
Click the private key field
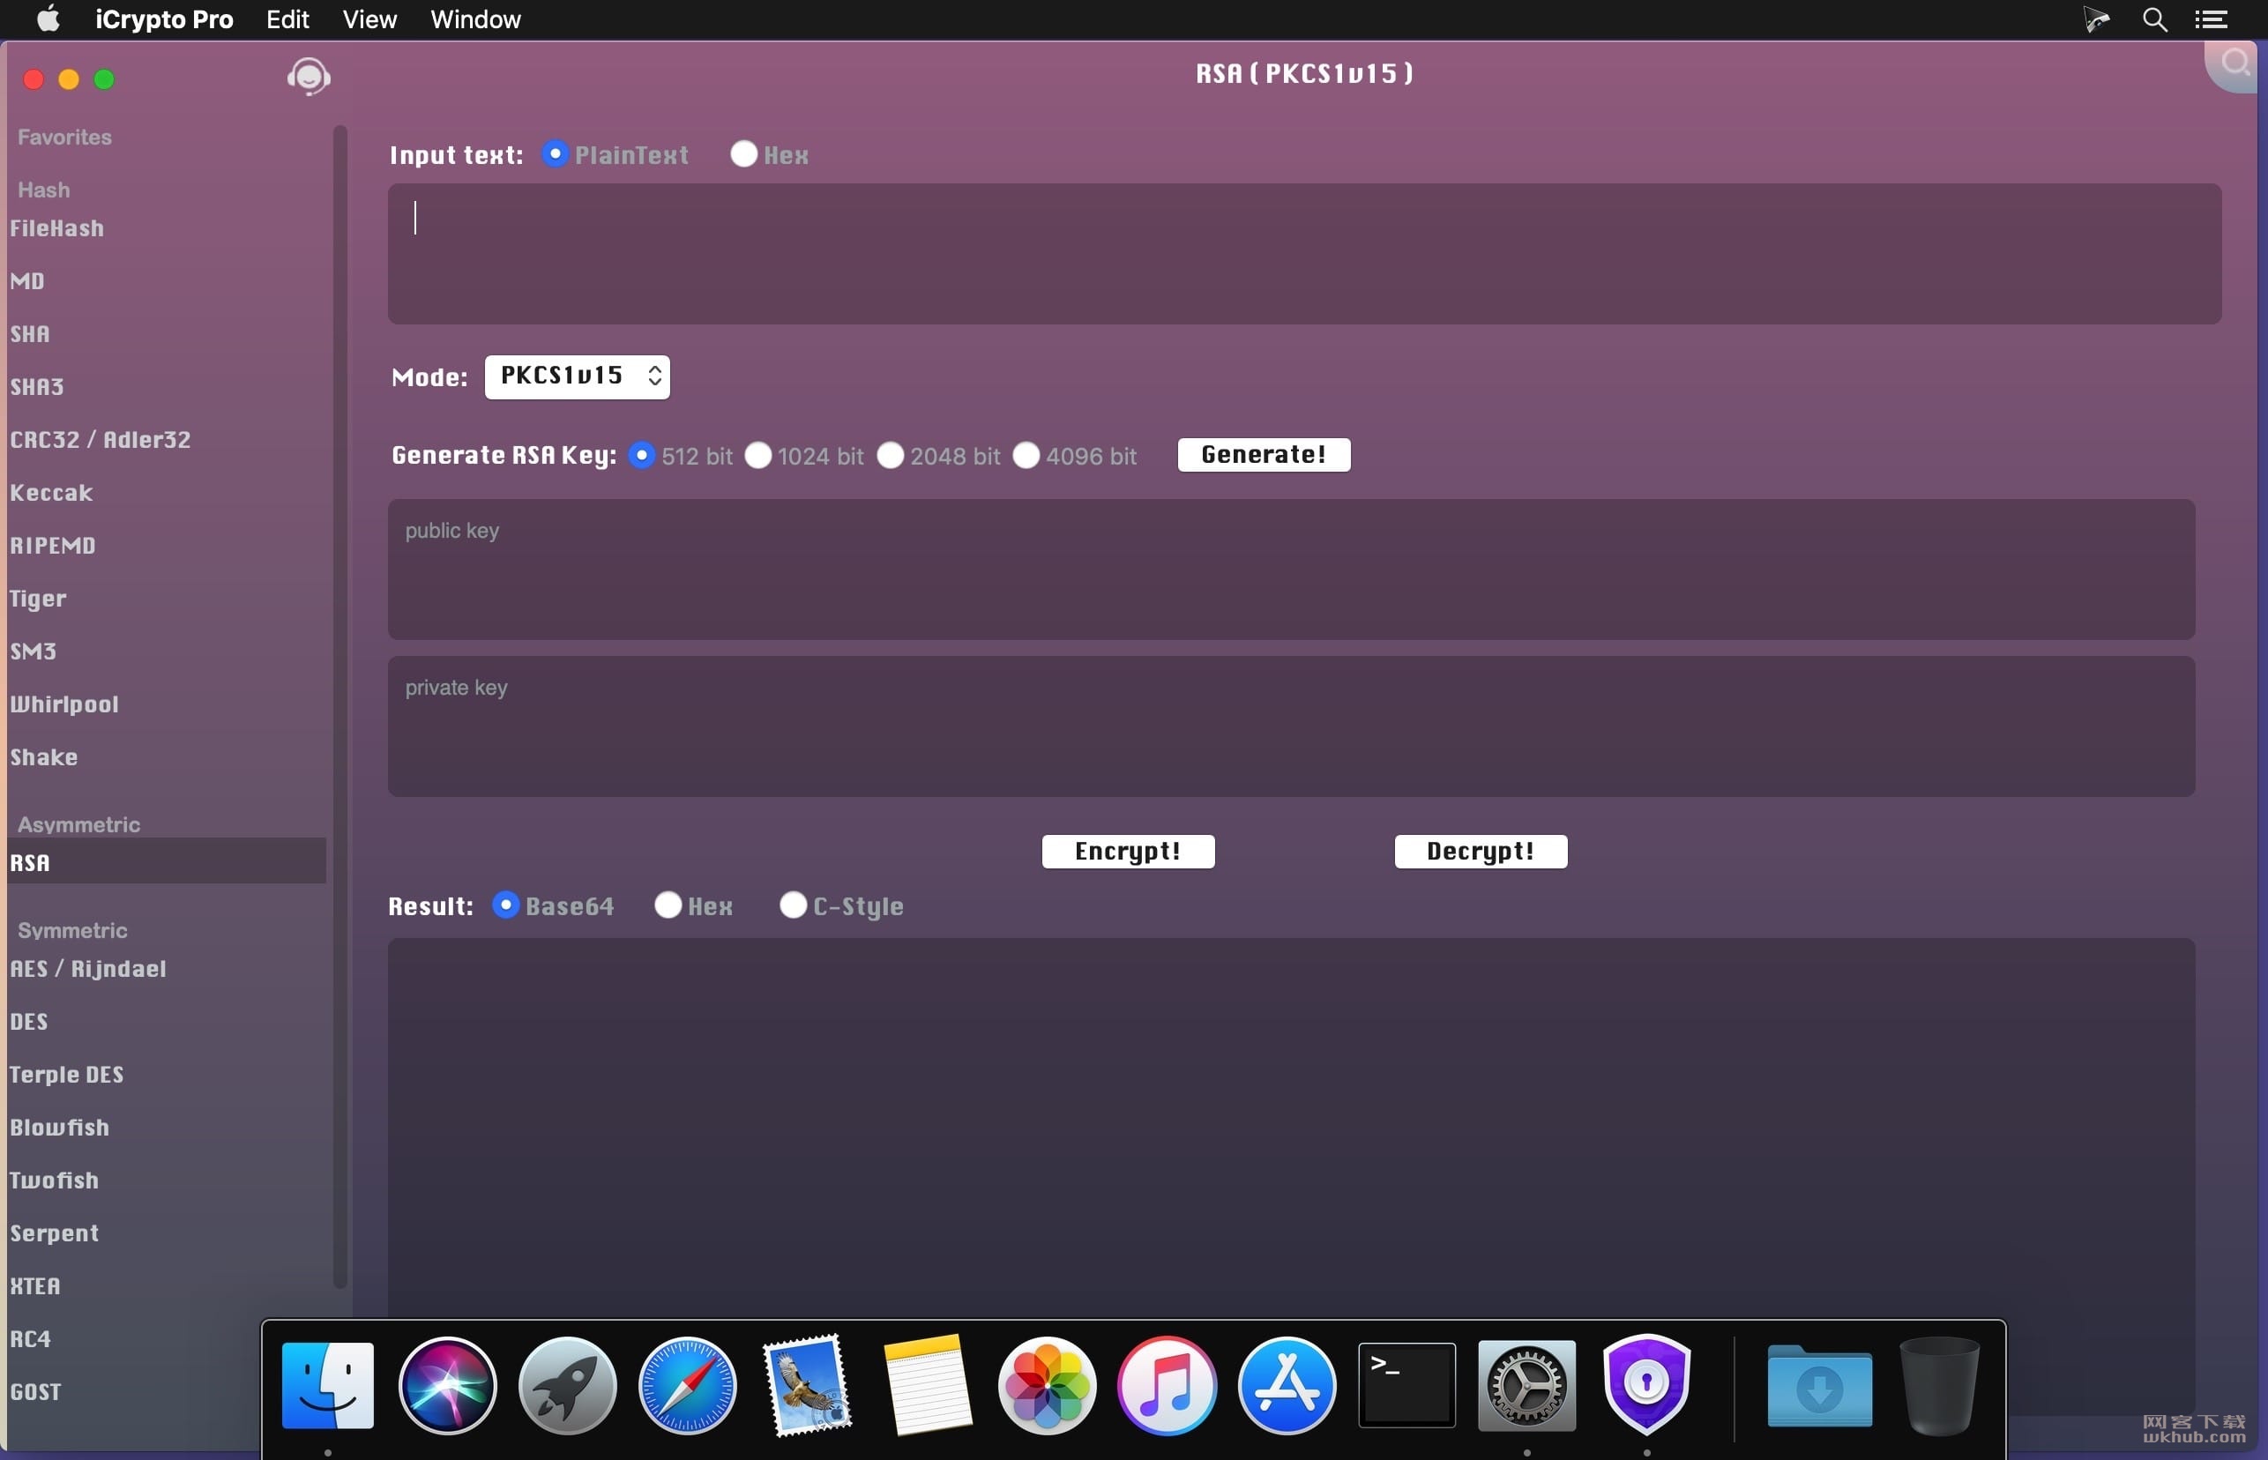1290,726
